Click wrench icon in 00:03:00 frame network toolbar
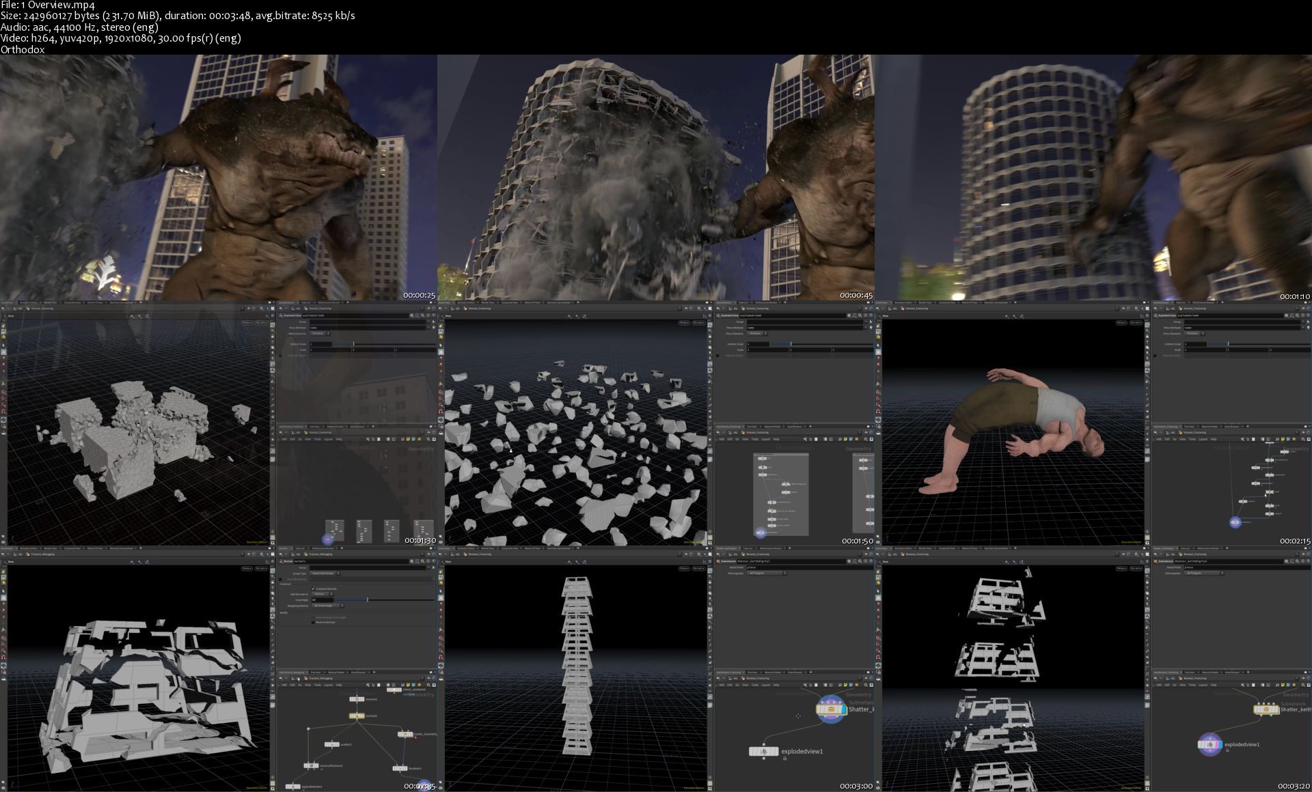This screenshot has height=792, width=1312. click(x=805, y=685)
